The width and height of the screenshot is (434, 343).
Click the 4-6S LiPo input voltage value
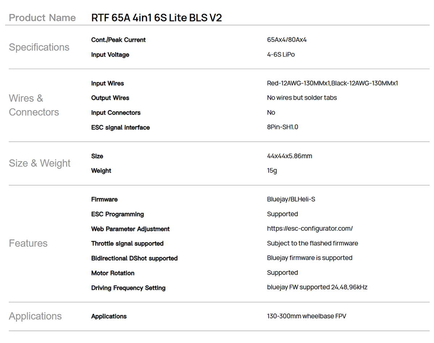point(281,55)
